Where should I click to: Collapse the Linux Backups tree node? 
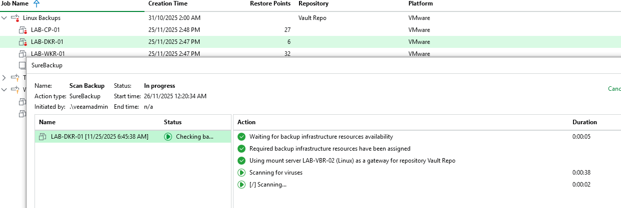pyautogui.click(x=4, y=18)
